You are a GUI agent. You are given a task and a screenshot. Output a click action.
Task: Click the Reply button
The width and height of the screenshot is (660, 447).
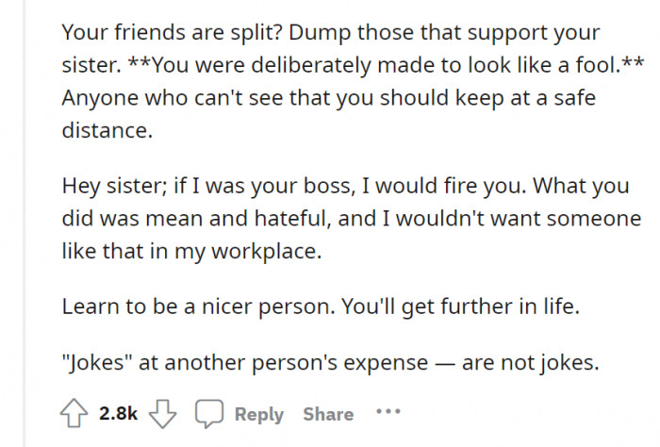click(258, 414)
